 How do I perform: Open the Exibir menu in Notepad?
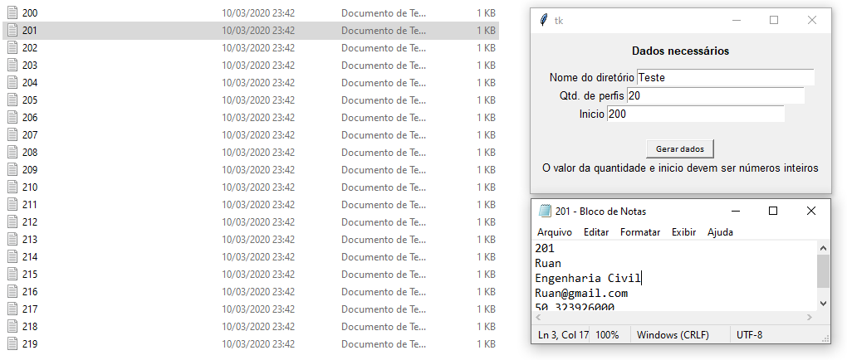click(x=684, y=232)
